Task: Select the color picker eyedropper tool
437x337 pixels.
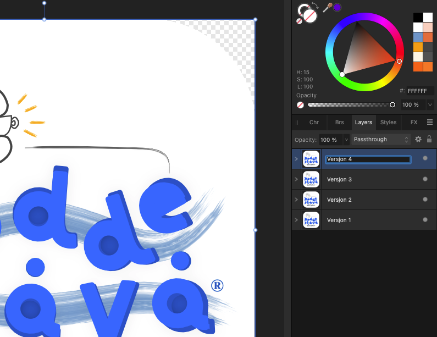Action: [x=328, y=7]
